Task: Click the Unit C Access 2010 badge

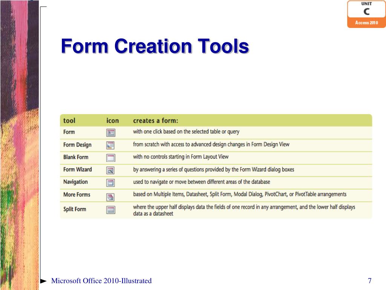Action: 366,14
